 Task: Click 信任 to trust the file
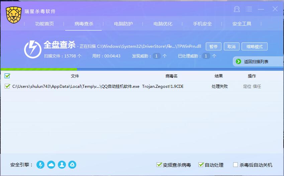coord(257,86)
